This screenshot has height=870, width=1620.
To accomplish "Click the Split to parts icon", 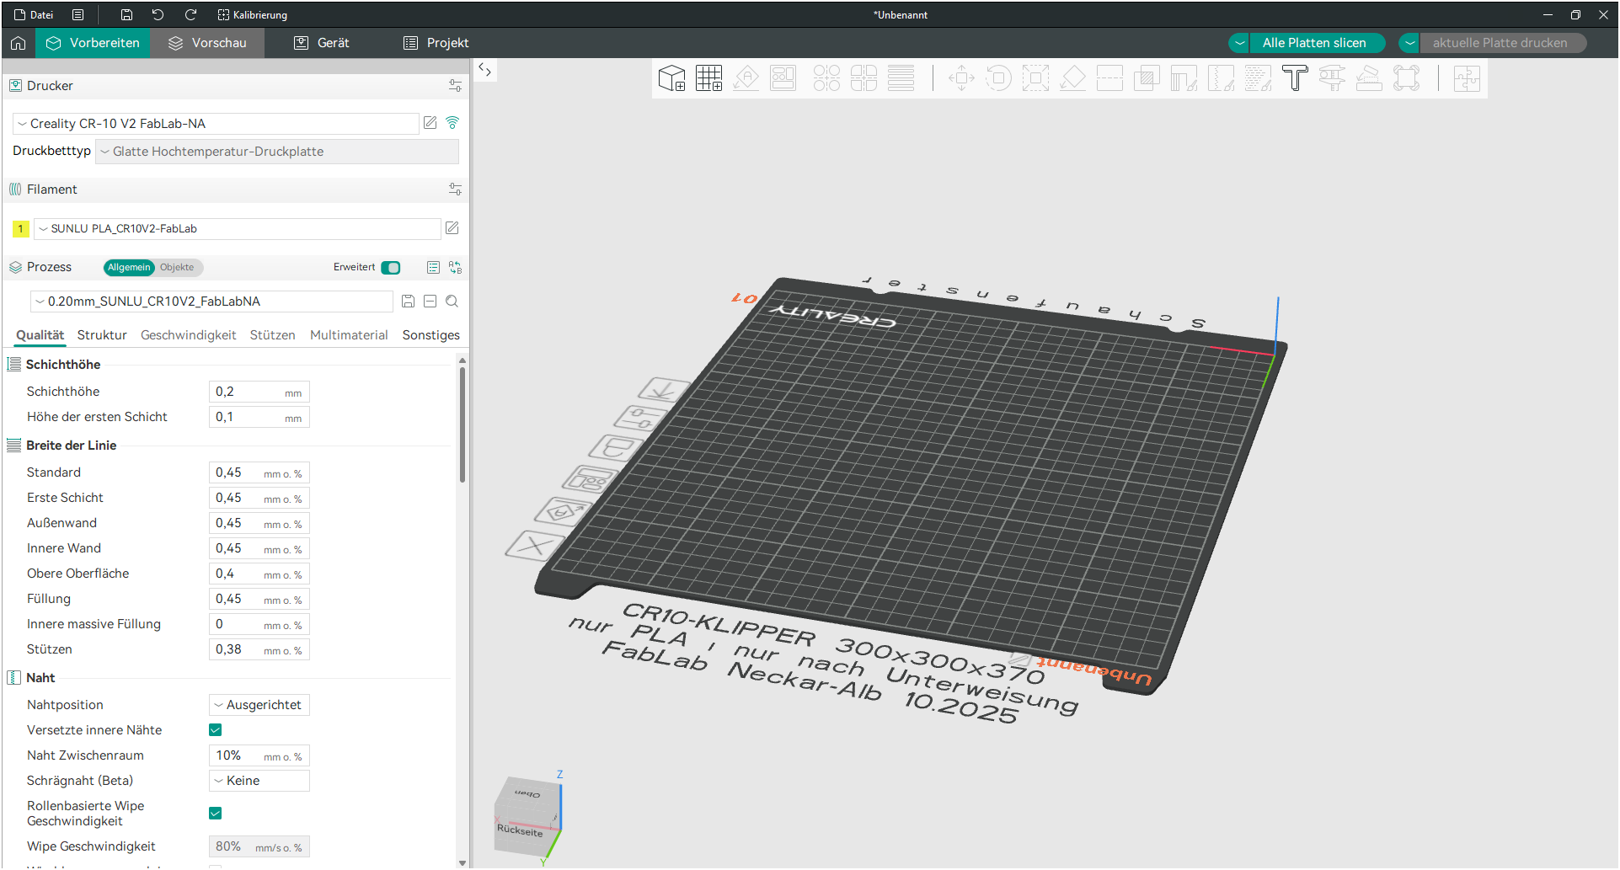I will point(863,78).
